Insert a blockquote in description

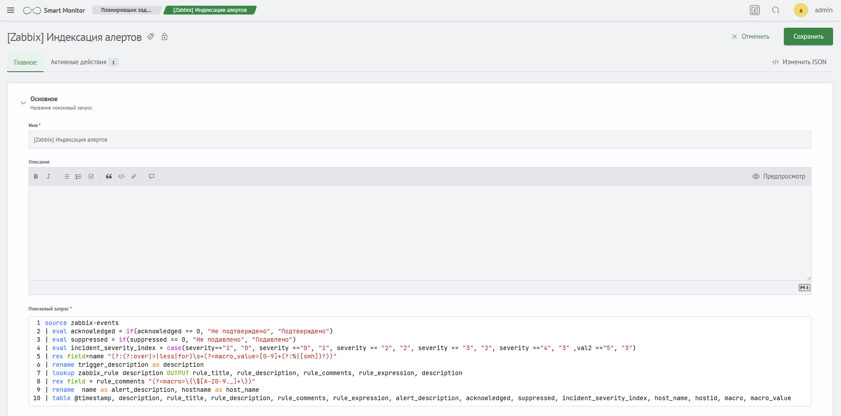pyautogui.click(x=109, y=176)
